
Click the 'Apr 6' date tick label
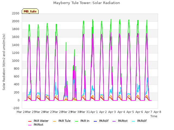click(x=139, y=112)
